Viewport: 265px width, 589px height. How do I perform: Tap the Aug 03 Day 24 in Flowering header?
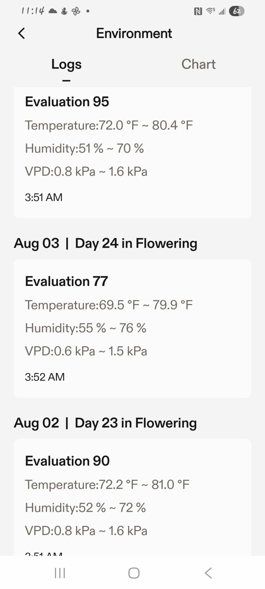[105, 244]
